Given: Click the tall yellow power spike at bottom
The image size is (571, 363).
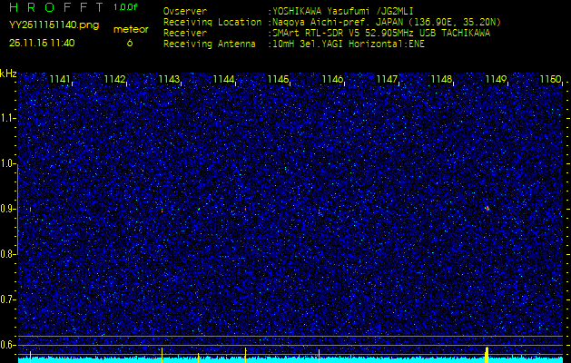Looking at the screenshot, I should point(487,352).
